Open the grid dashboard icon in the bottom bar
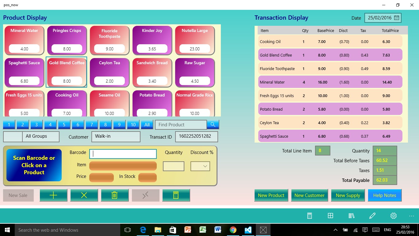The height and width of the screenshot is (236, 419). pyautogui.click(x=330, y=215)
